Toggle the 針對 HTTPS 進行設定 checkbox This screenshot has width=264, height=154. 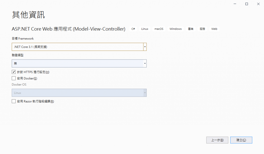[x=14, y=72]
